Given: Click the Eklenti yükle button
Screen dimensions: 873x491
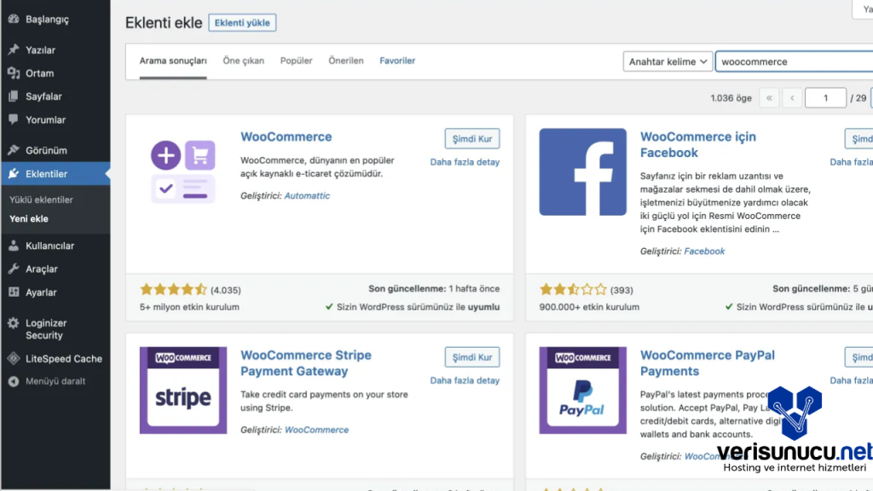Looking at the screenshot, I should (x=242, y=23).
